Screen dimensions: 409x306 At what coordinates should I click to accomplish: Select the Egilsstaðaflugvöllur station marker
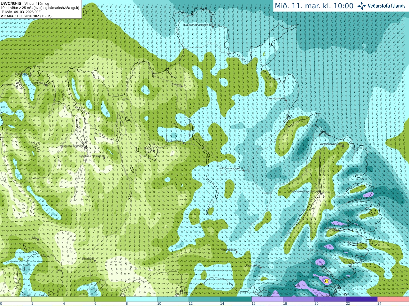pyautogui.click(x=321, y=193)
